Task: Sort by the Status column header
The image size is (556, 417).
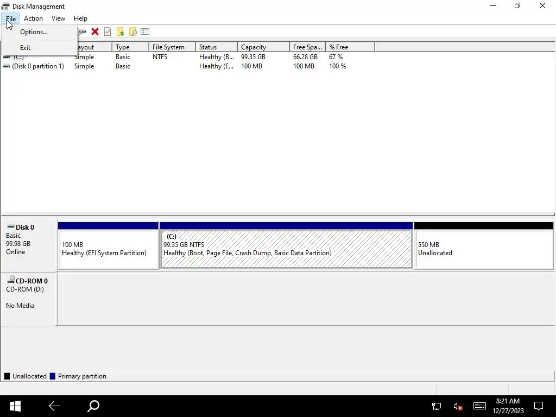Action: pos(216,47)
